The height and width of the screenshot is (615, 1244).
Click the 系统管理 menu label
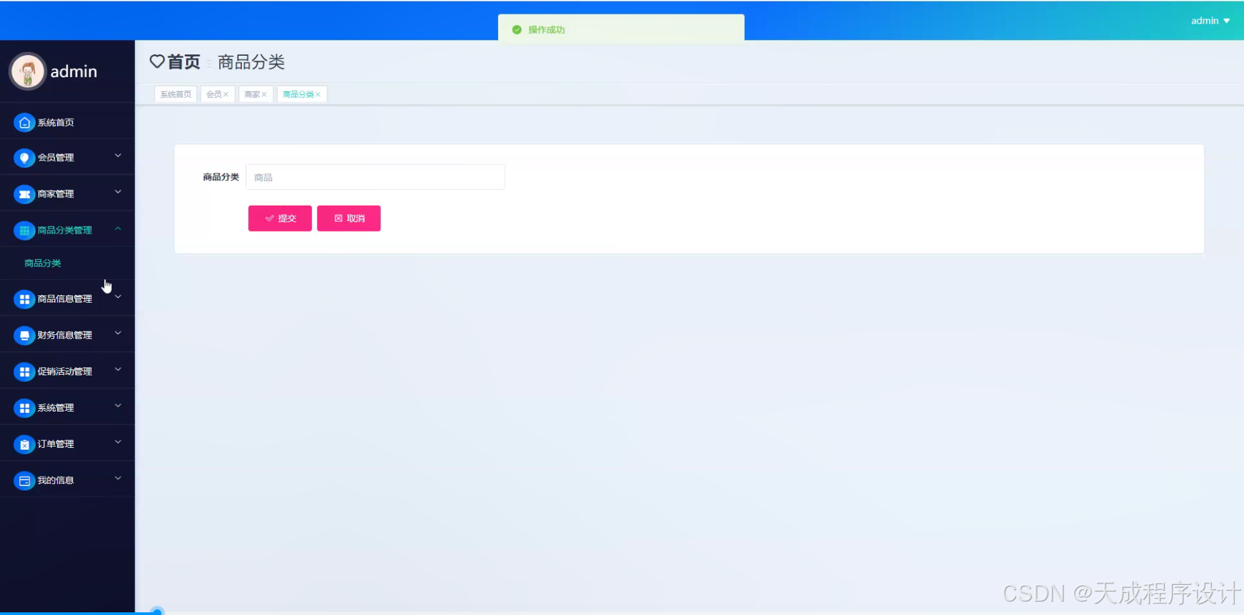click(x=56, y=408)
